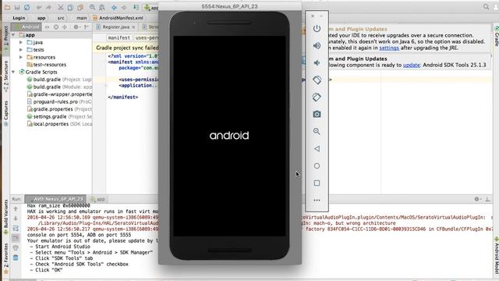Screen dimensions: 499x281
Task: Collapse all in the Project panel
Action: click(65, 27)
